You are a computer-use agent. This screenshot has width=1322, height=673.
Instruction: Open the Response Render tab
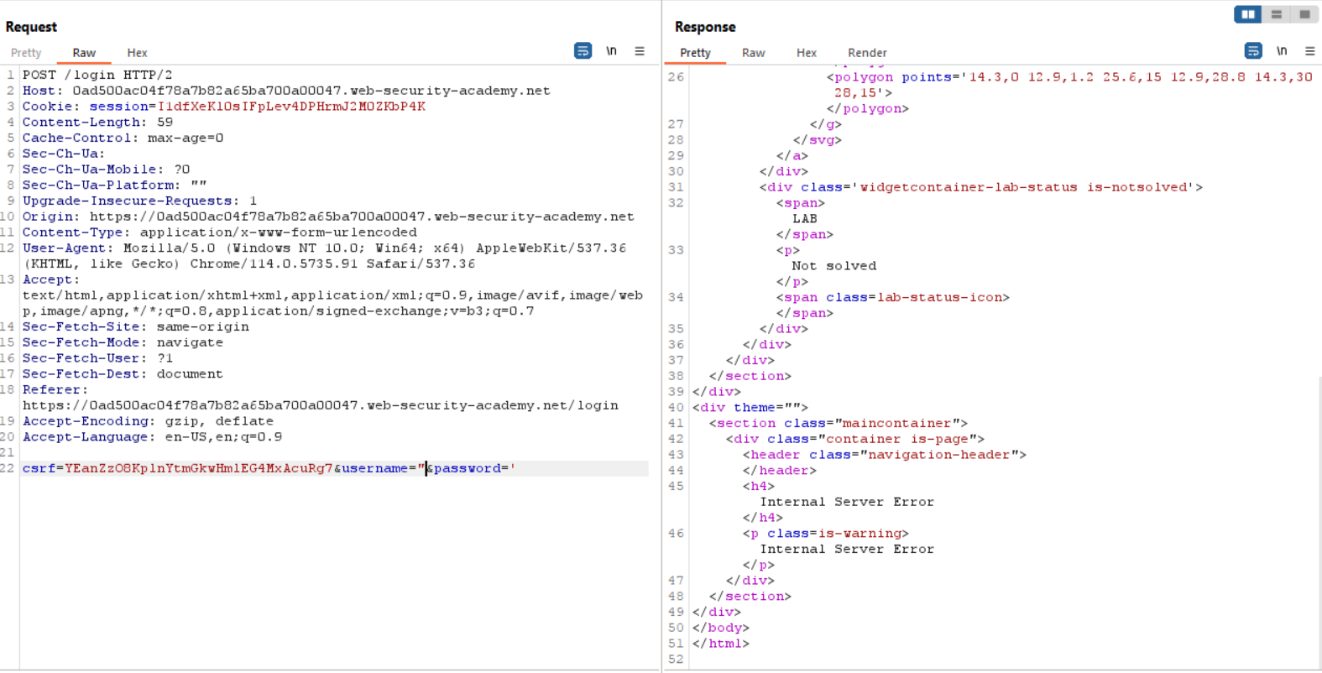867,53
